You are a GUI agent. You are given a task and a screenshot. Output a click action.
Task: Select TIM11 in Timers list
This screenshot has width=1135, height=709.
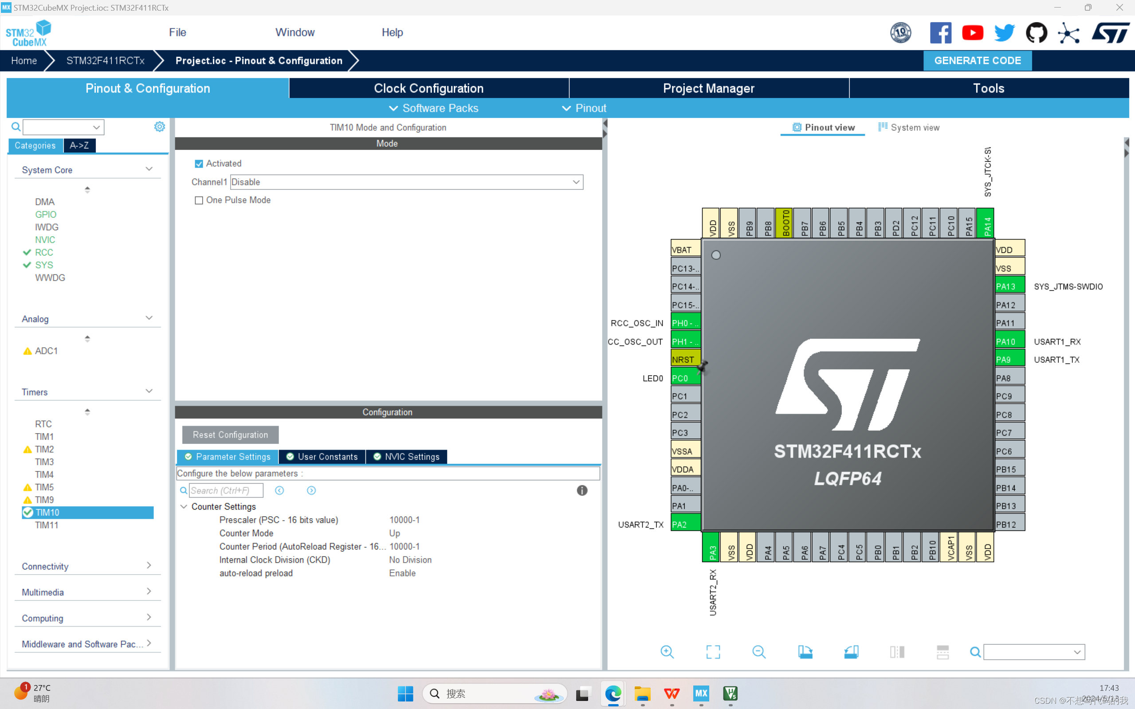pyautogui.click(x=47, y=525)
